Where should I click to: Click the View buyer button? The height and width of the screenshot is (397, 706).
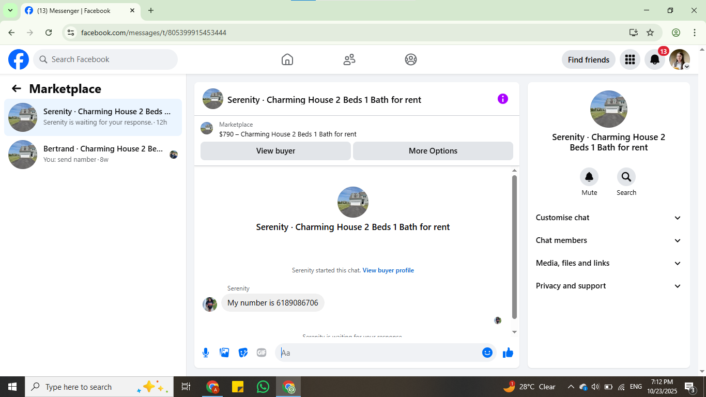tap(275, 151)
